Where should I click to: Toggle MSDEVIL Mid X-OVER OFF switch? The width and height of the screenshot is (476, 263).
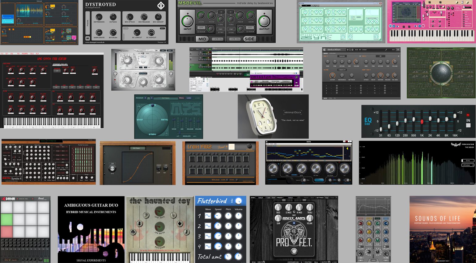201,28
